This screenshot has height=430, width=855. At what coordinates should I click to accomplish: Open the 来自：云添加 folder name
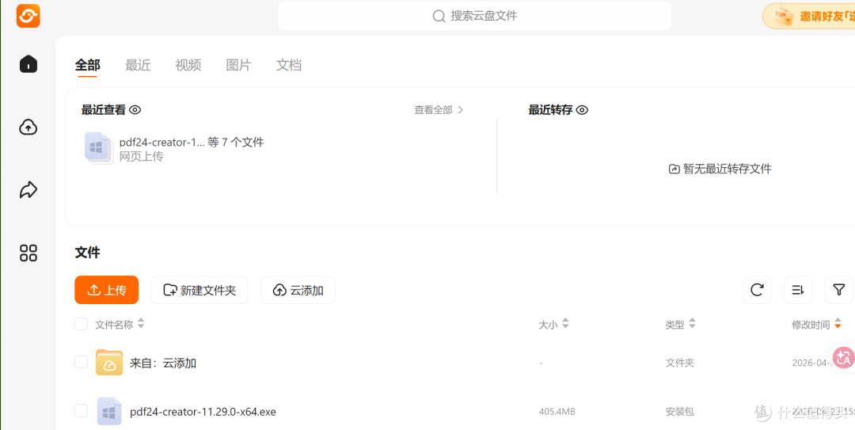163,363
